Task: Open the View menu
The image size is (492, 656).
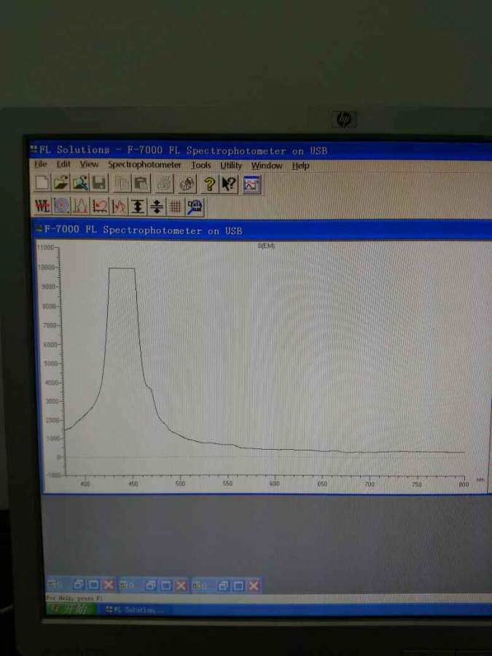Action: click(x=89, y=165)
